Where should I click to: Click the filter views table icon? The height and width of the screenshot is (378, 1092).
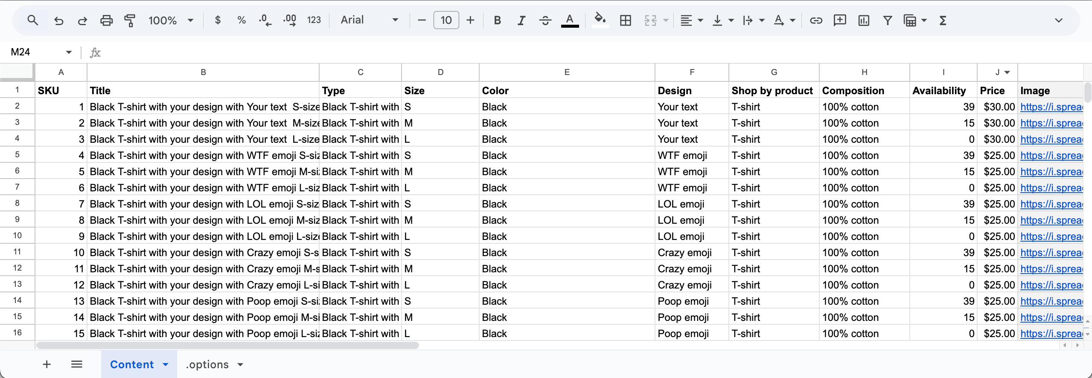pyautogui.click(x=910, y=20)
